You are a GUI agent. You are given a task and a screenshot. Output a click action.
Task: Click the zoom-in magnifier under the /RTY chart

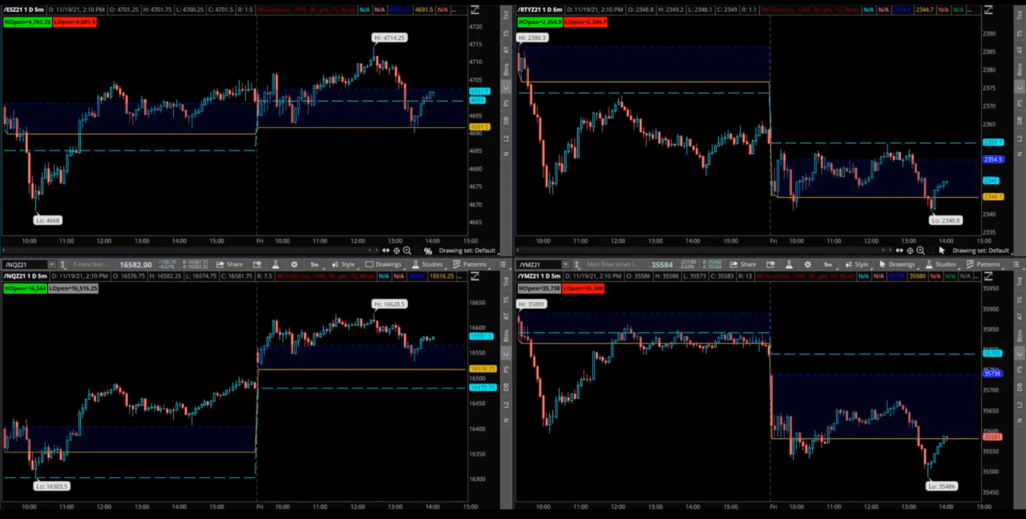(921, 251)
